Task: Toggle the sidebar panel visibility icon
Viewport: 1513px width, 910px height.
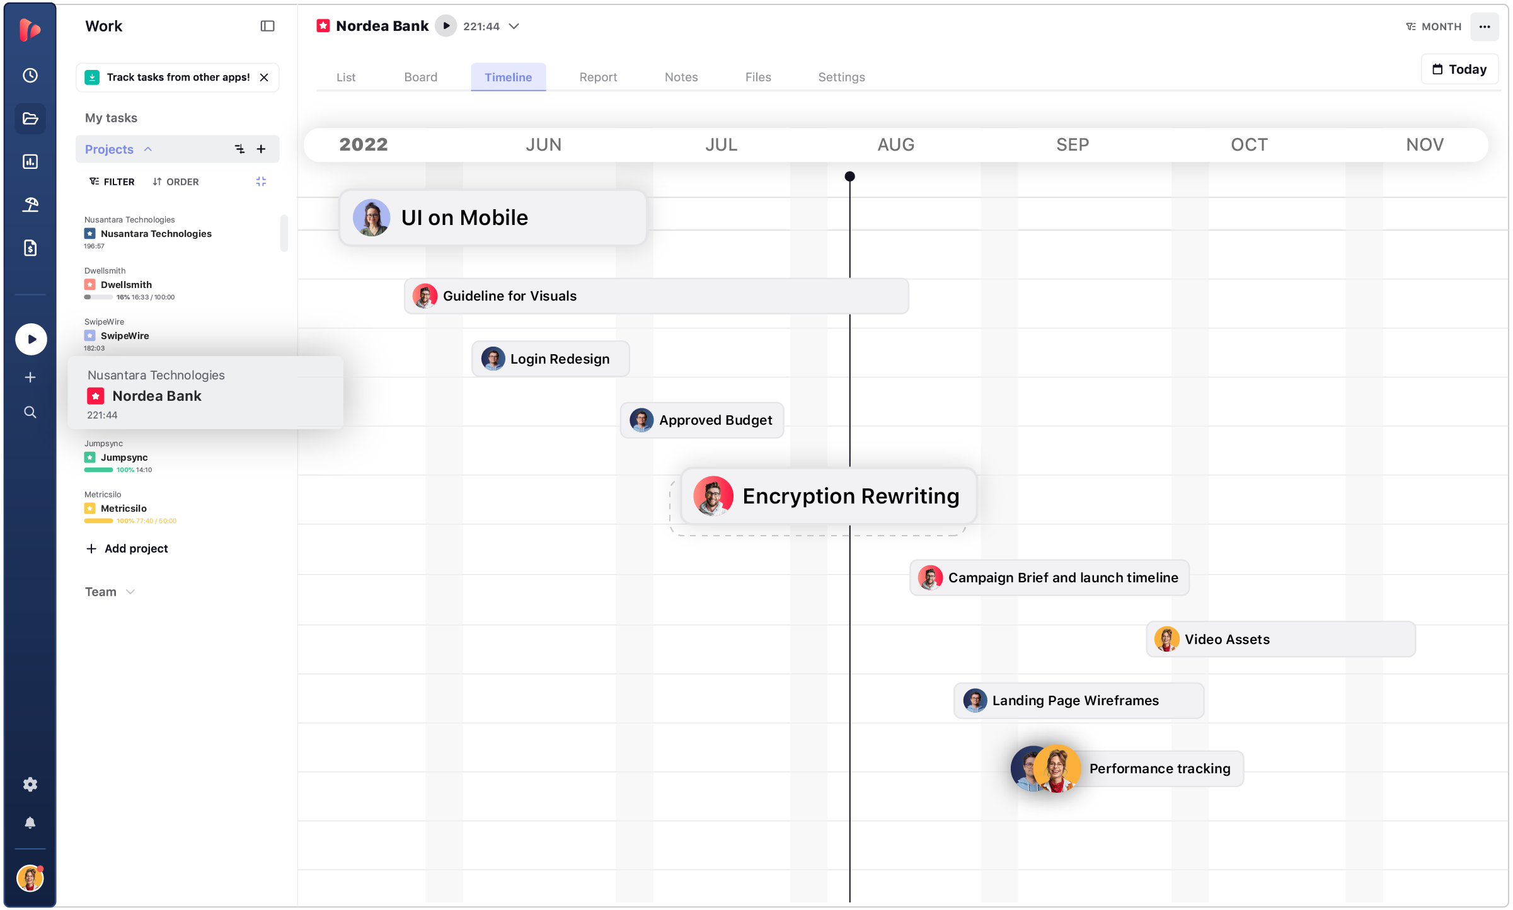Action: click(267, 26)
